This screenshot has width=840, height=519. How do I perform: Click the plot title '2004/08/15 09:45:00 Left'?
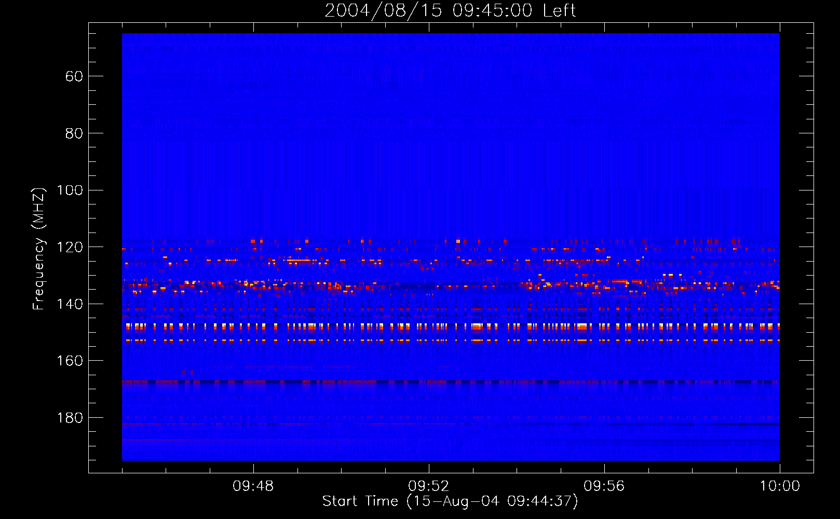point(450,10)
